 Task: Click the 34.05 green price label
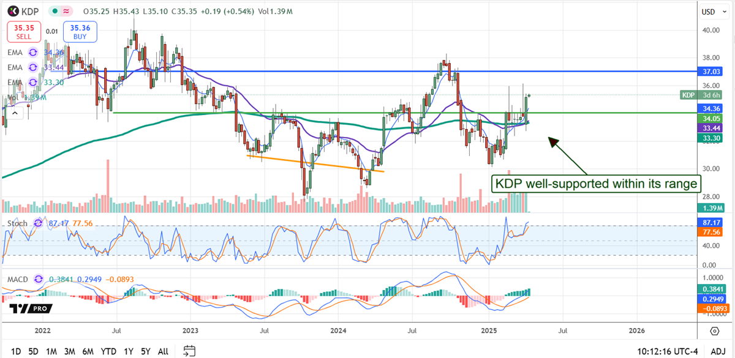(x=711, y=118)
